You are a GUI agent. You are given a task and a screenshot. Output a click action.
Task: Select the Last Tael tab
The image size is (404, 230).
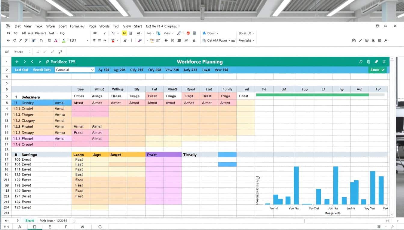[21, 70]
